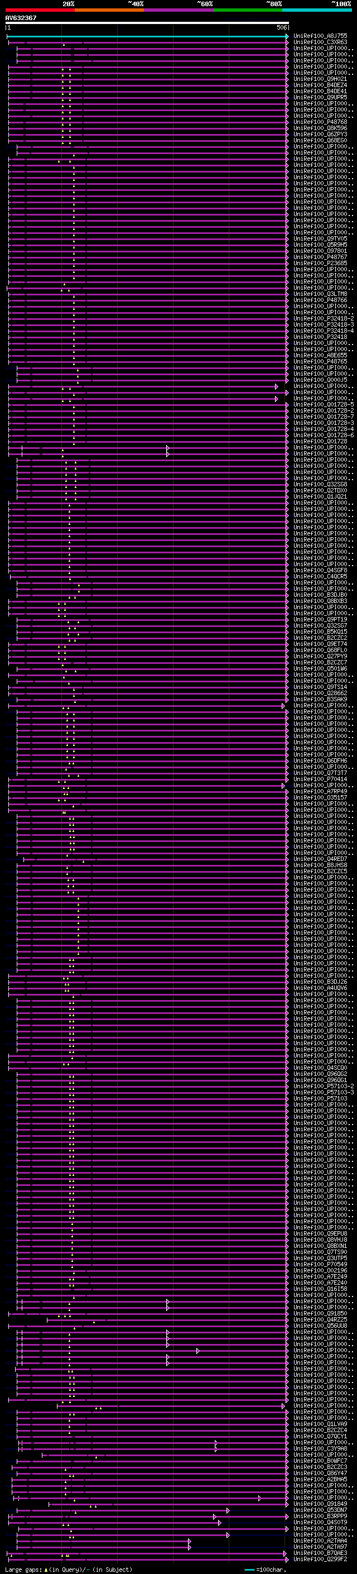Image resolution: width=357 pixels, height=1574 pixels.
Task: Select hit UniRef100_P48768
Action: pyautogui.click(x=320, y=122)
